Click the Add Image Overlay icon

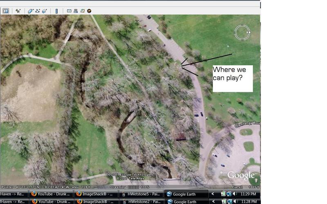click(x=45, y=11)
